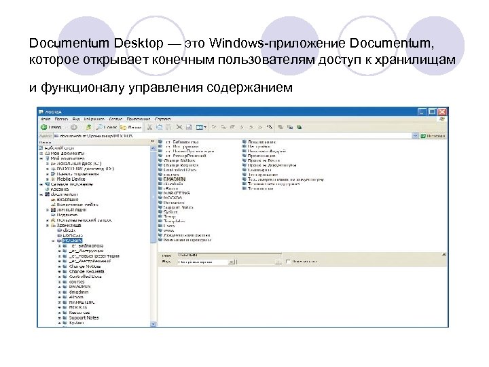
Task: Expand Мои документы in folder tree
Action: point(41,154)
